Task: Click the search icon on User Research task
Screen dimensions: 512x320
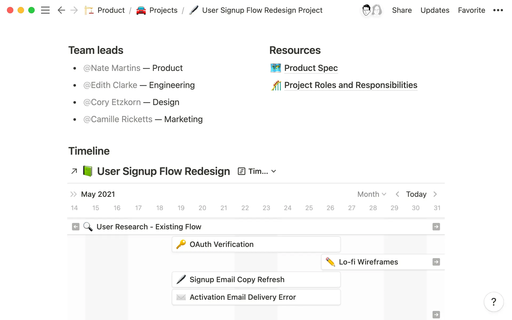Action: [x=88, y=227]
